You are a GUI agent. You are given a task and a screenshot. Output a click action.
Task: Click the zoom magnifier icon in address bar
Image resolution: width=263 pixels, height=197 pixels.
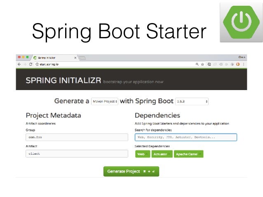pos(197,64)
